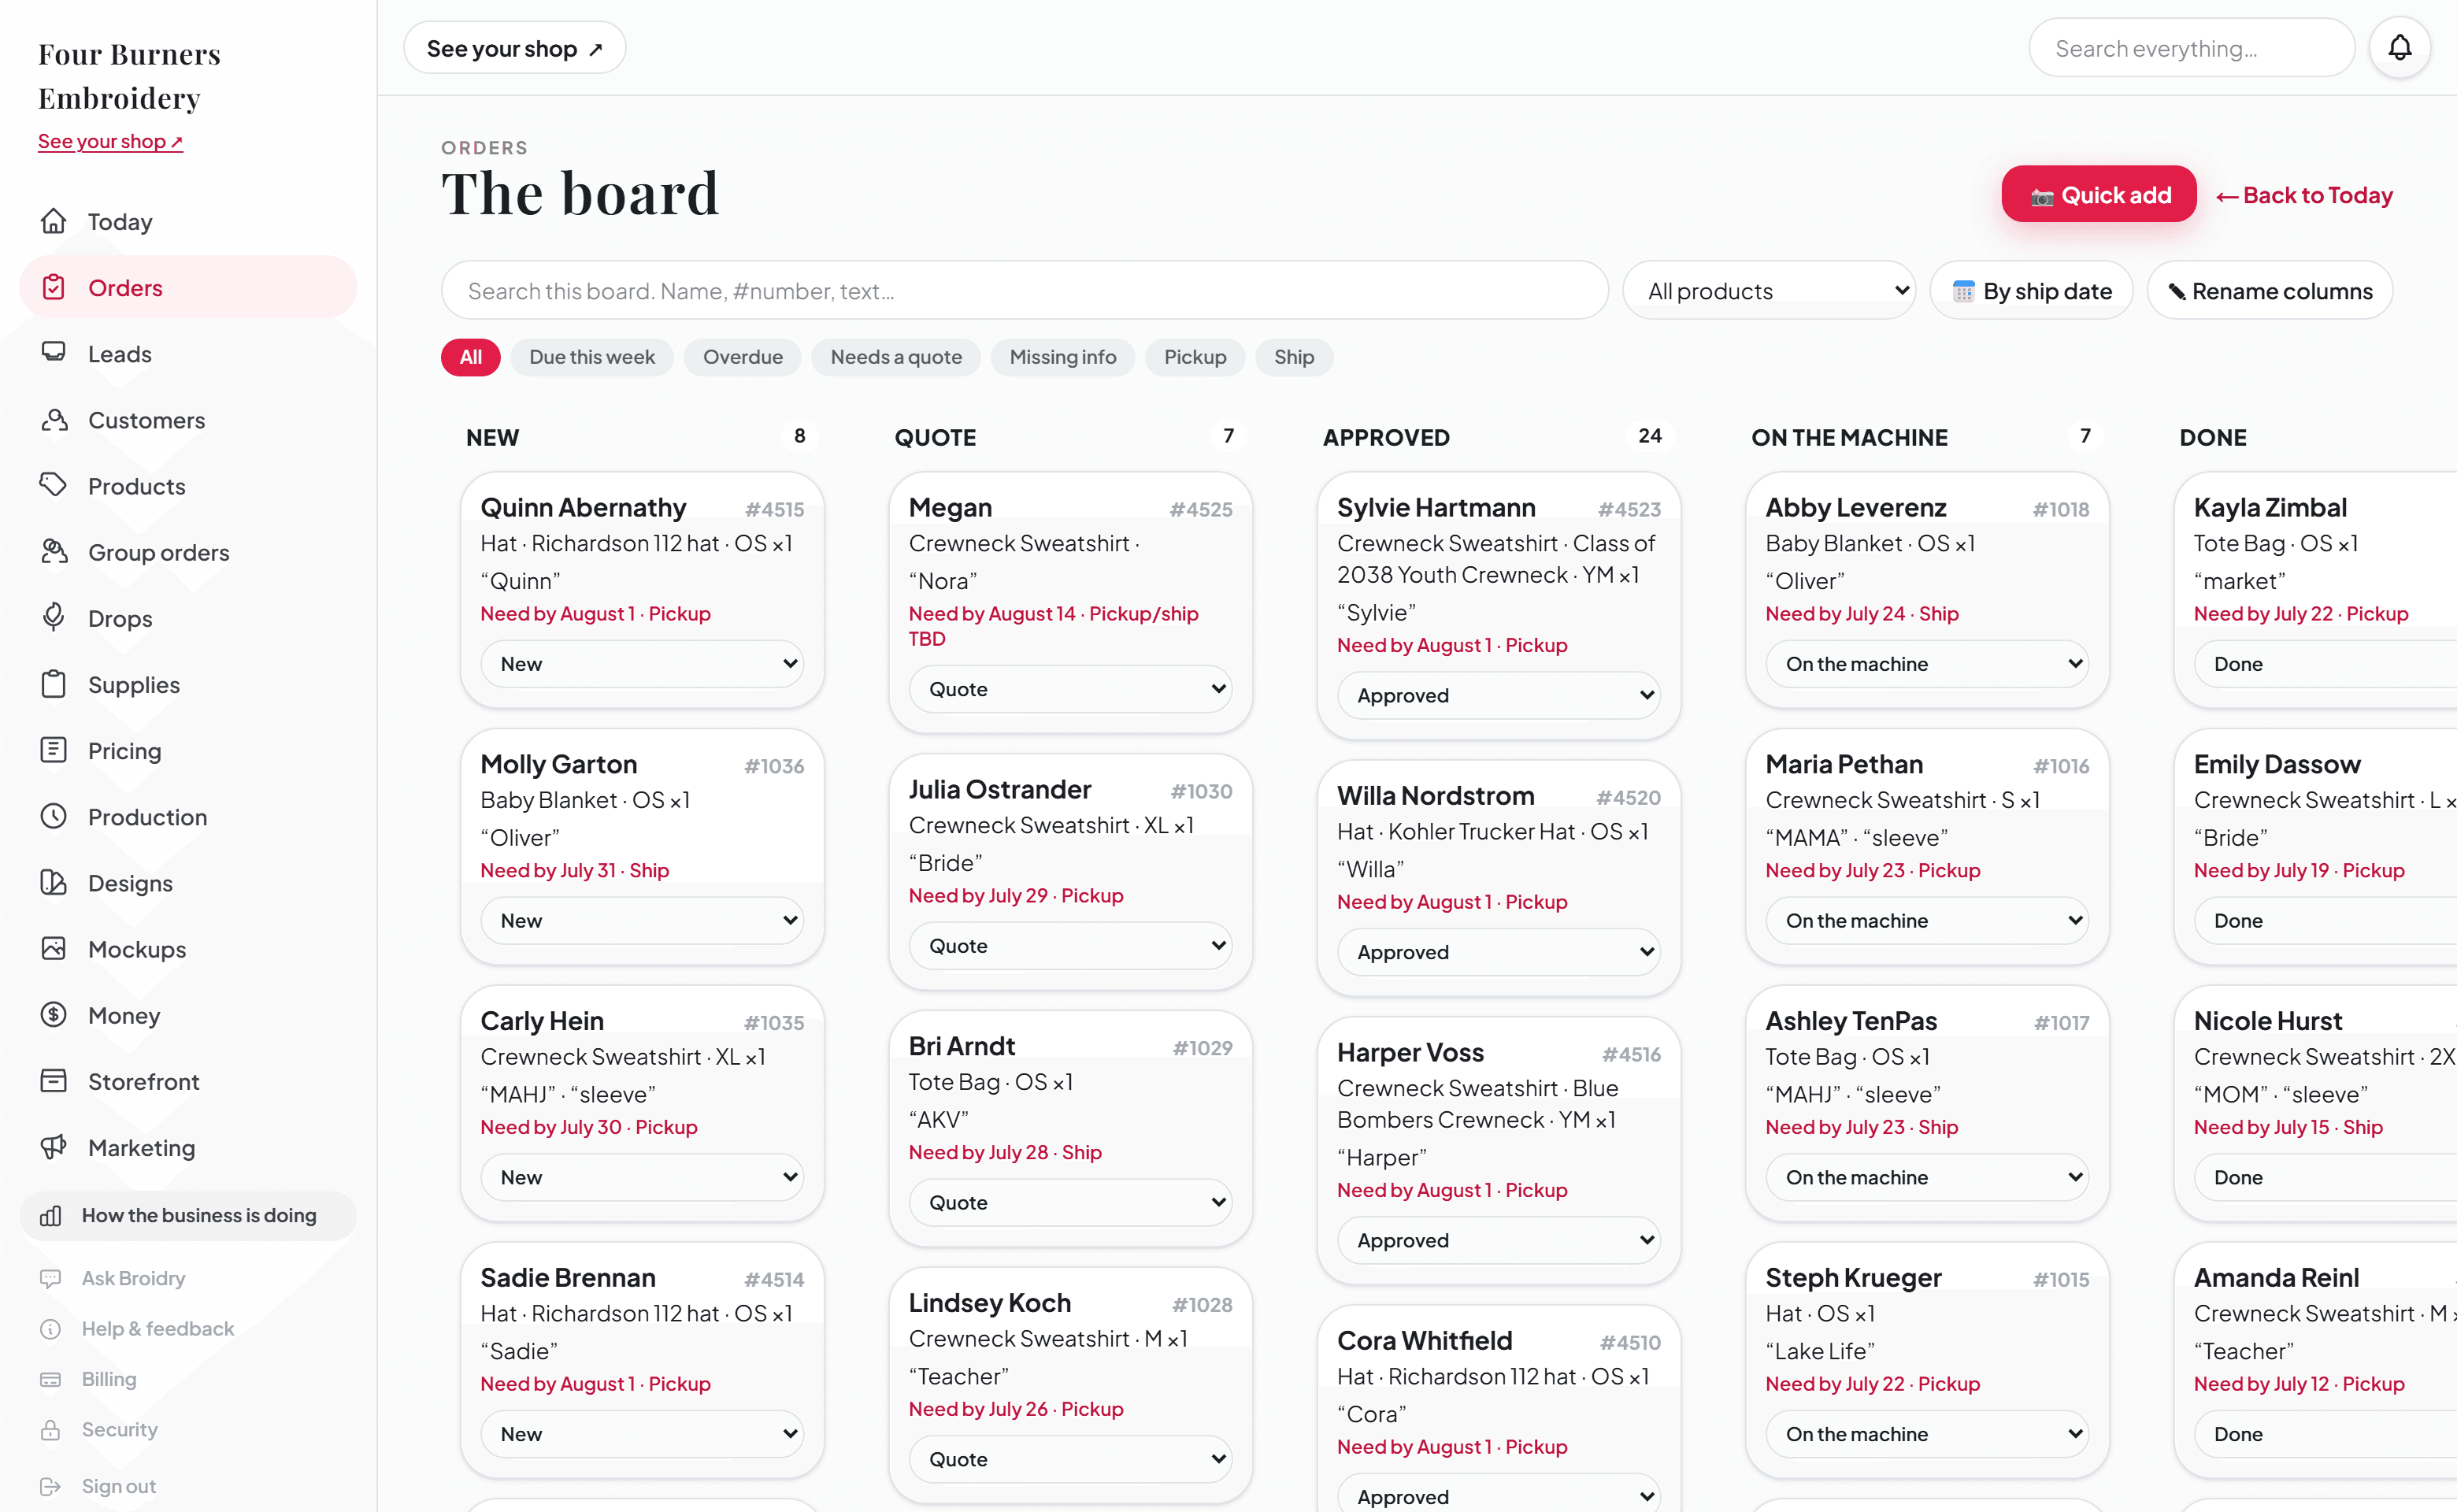The height and width of the screenshot is (1512, 2457).
Task: Go to Supplies clipboard icon
Action: click(54, 684)
